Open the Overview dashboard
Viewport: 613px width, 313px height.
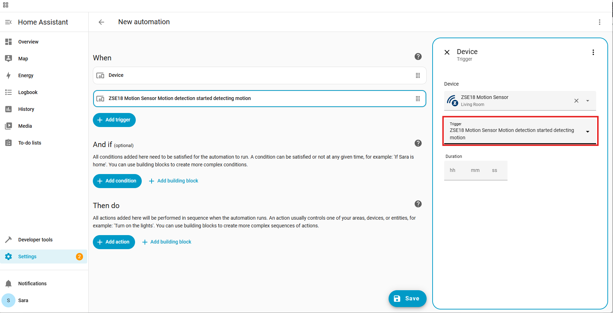tap(44, 42)
